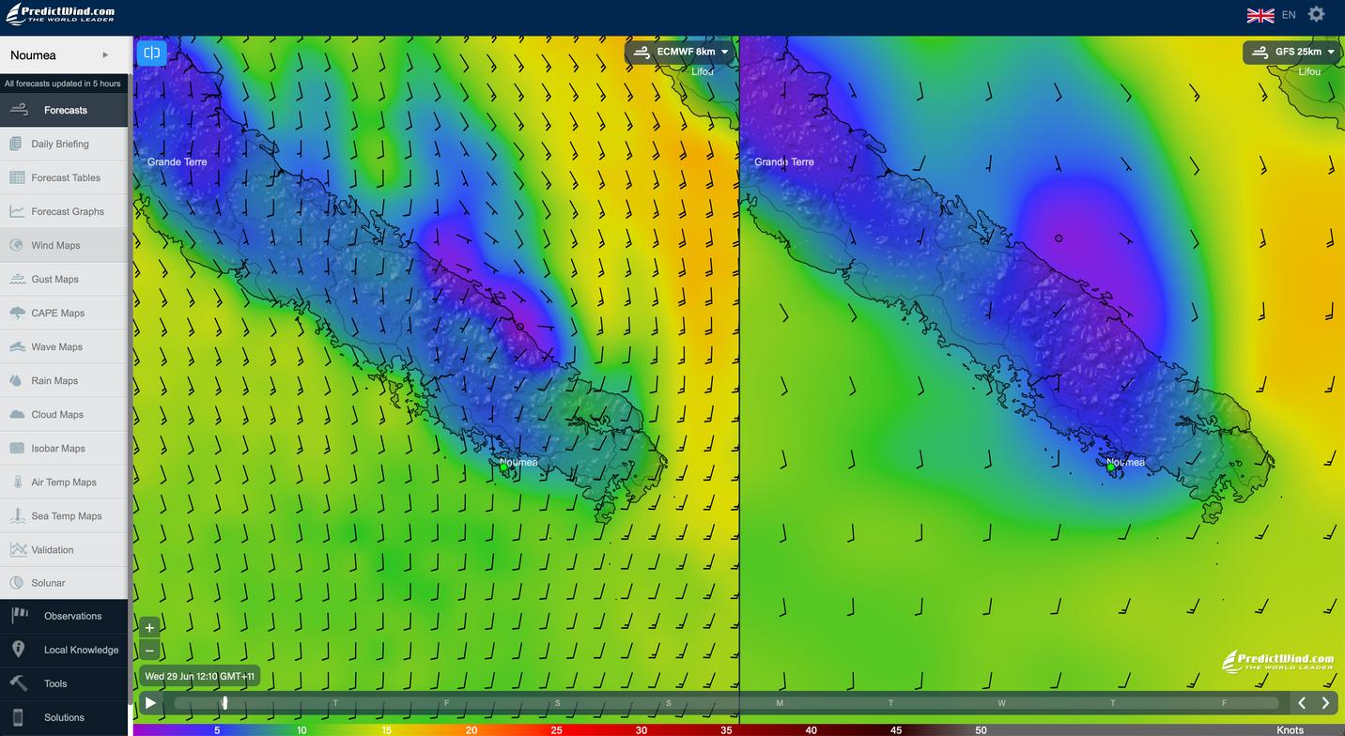Viewport: 1345px width, 736px height.
Task: Click the Air Temp Maps thermometer icon
Action: coord(16,482)
